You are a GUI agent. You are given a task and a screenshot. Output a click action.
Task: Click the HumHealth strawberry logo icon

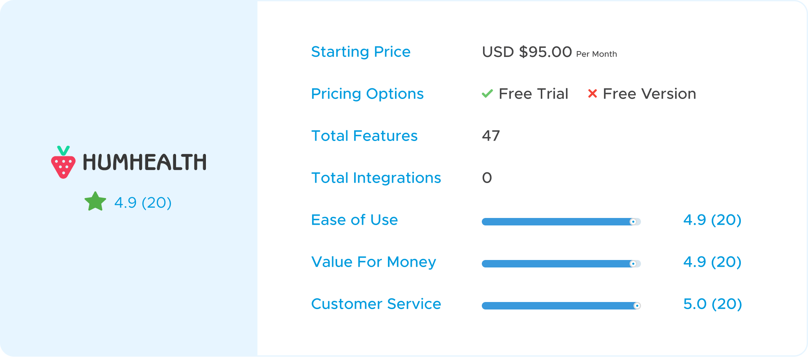[x=63, y=162]
